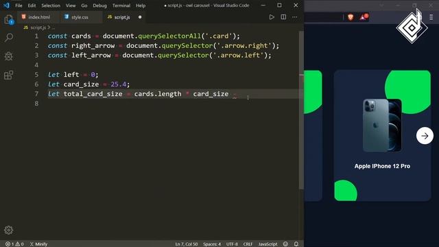
Task: Open the Selection menu
Action: [x=51, y=5]
